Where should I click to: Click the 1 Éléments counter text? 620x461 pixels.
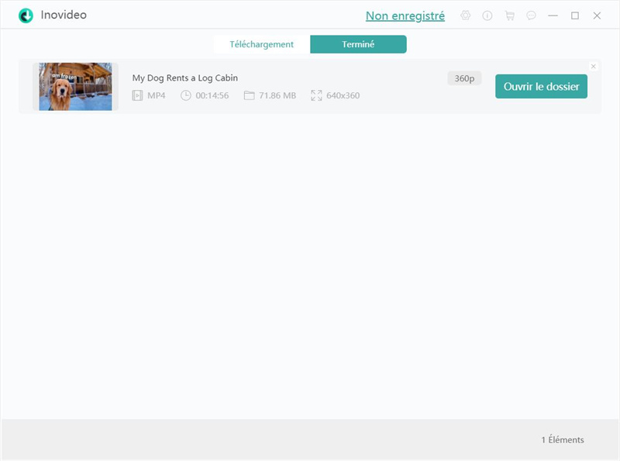564,439
